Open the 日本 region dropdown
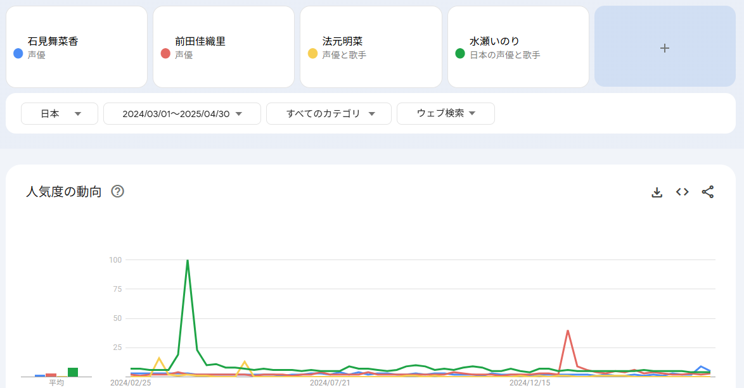The width and height of the screenshot is (744, 388). click(60, 114)
